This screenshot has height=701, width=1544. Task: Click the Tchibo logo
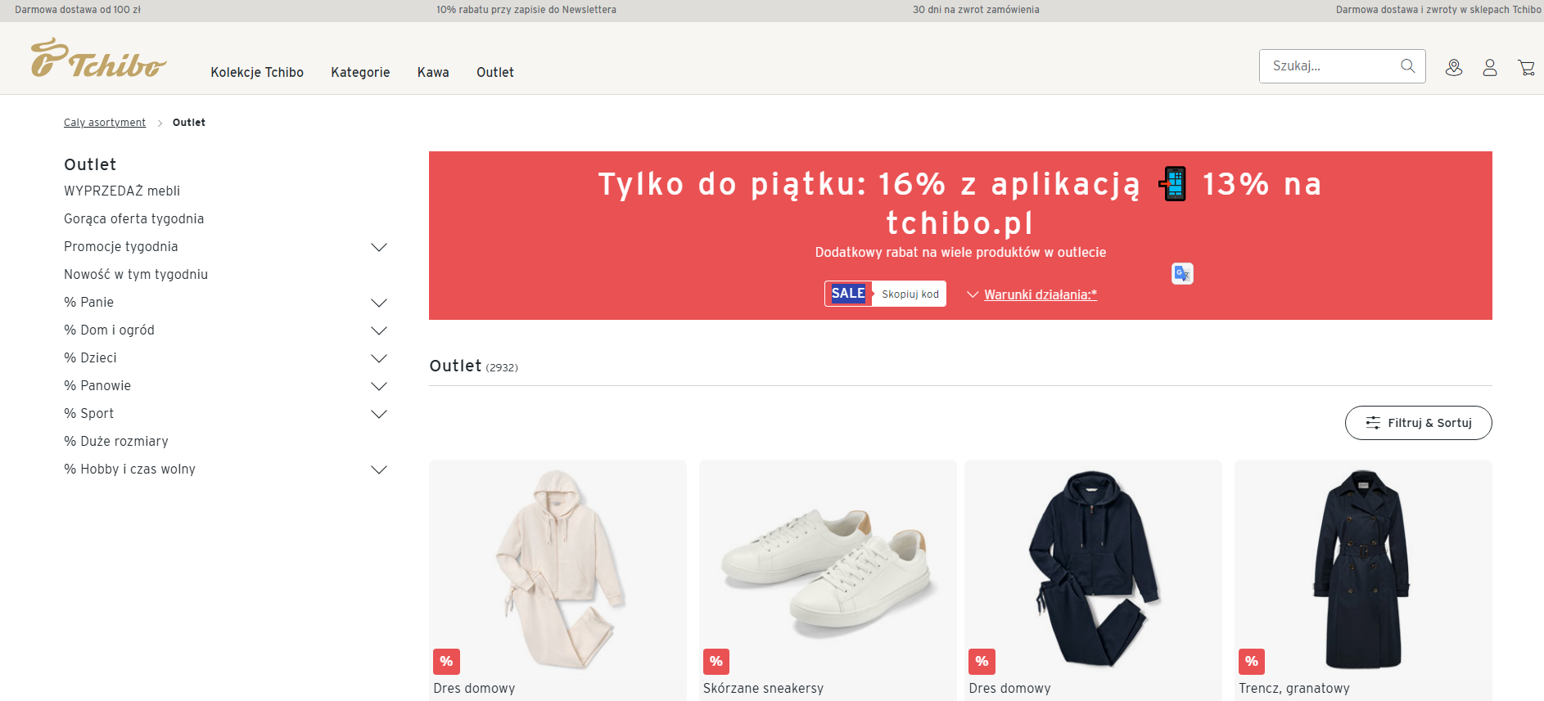98,58
